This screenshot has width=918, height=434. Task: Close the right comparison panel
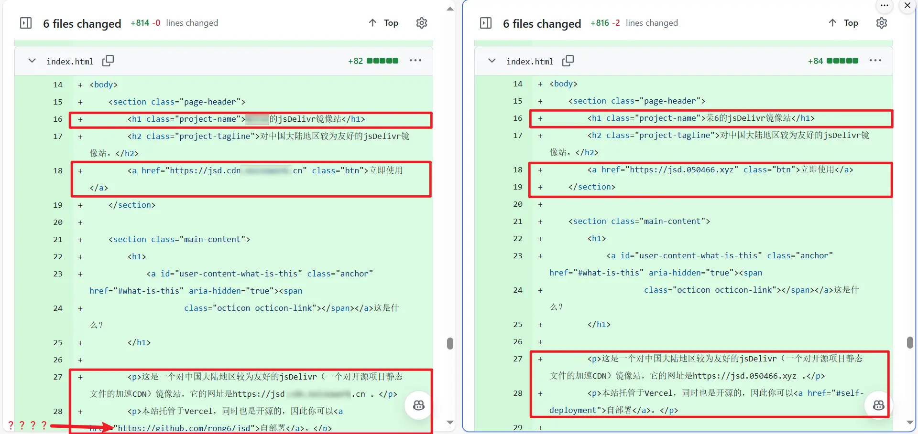(x=907, y=6)
